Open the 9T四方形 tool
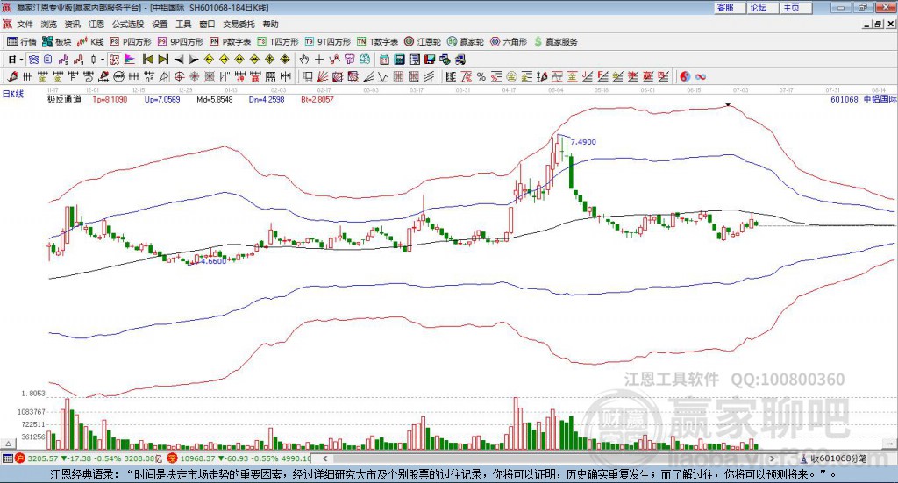This screenshot has width=898, height=483. (x=328, y=42)
